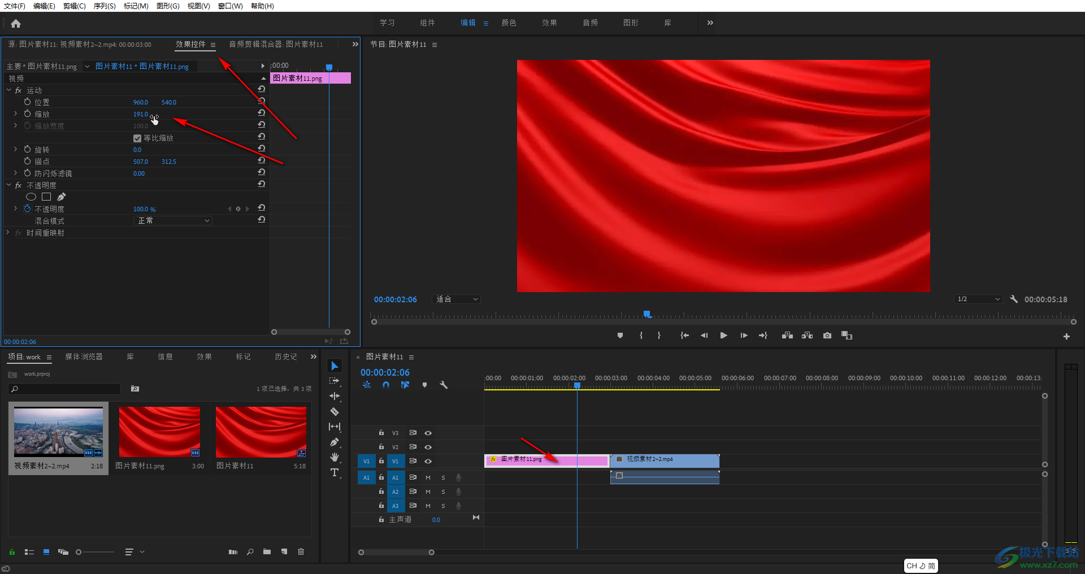Select the Pen tool in tools panel
1085x574 pixels.
coord(335,442)
